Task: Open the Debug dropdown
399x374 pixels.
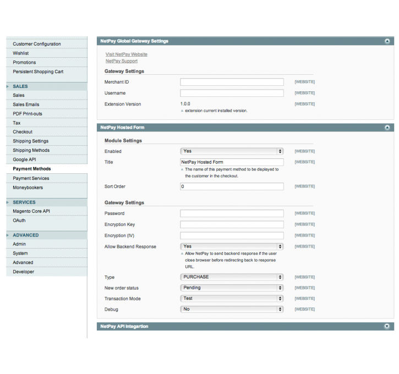Action: (x=232, y=309)
